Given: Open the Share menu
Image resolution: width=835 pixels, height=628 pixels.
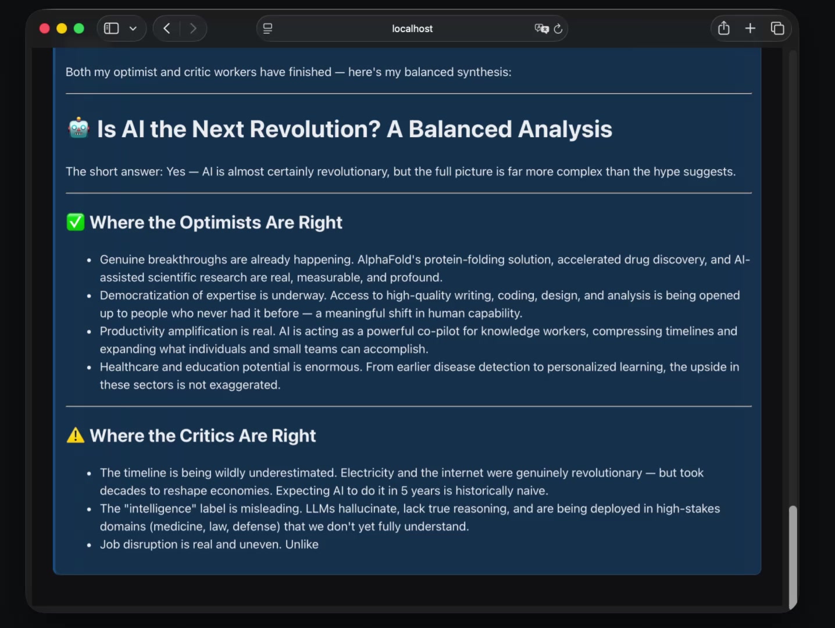Looking at the screenshot, I should 723,28.
